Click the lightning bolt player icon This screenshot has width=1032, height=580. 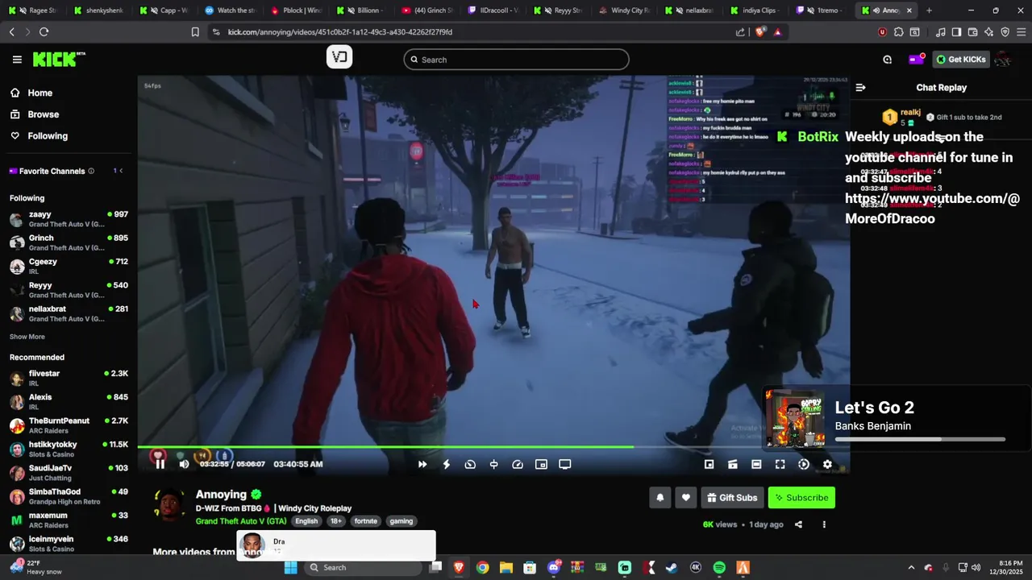point(446,464)
